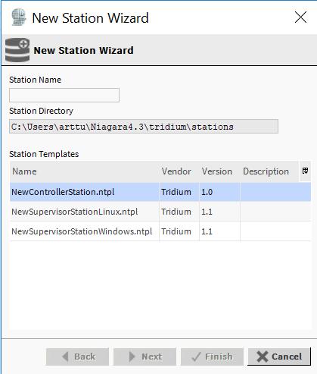Sort templates by Vendor column header
This screenshot has width=317, height=374.
179,171
